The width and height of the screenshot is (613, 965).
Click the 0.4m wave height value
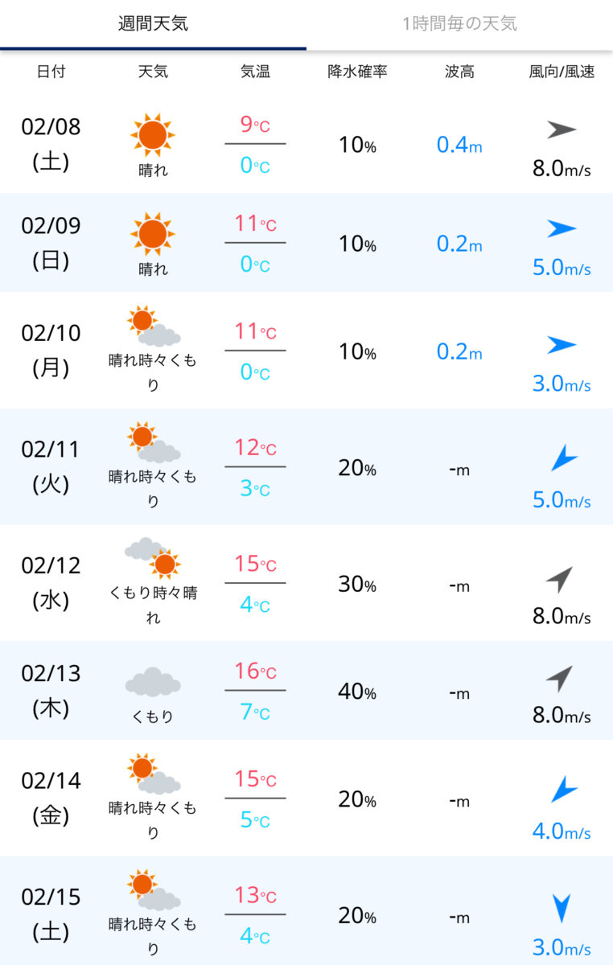tap(459, 145)
